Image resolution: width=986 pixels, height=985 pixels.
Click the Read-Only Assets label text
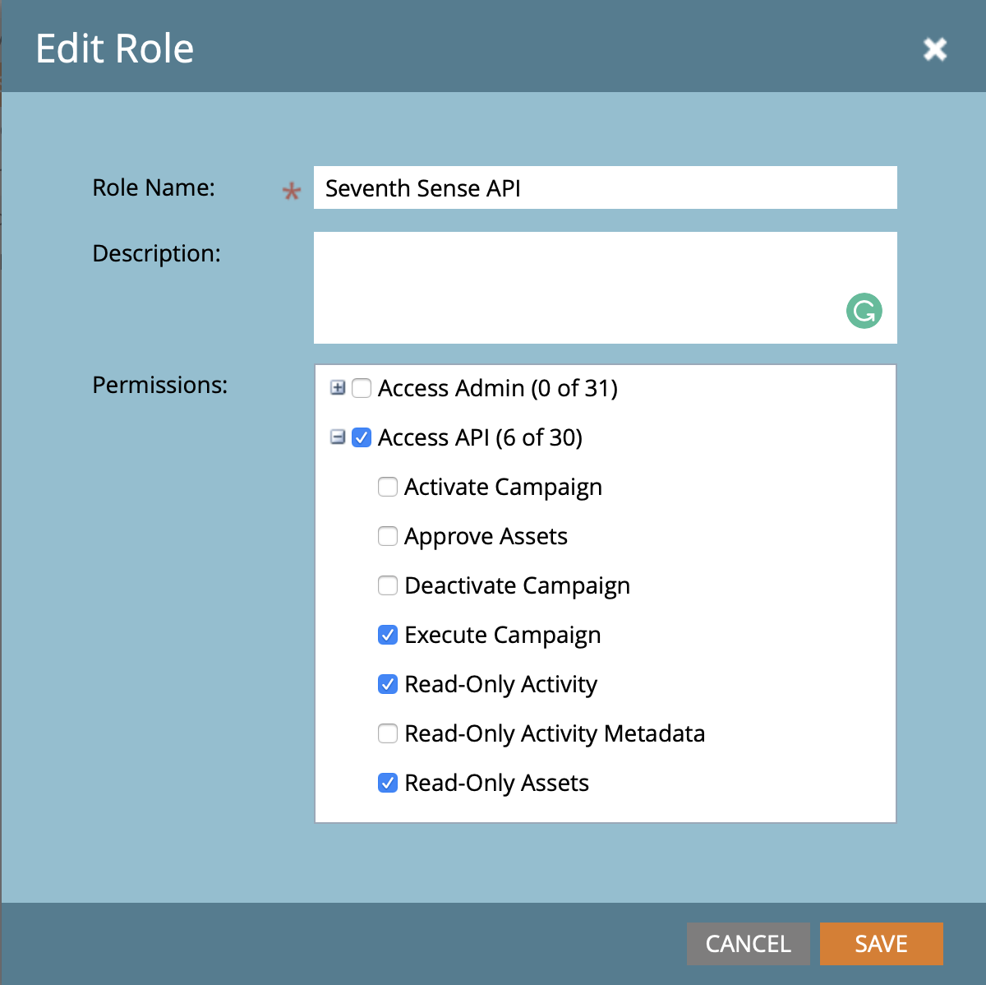497,784
